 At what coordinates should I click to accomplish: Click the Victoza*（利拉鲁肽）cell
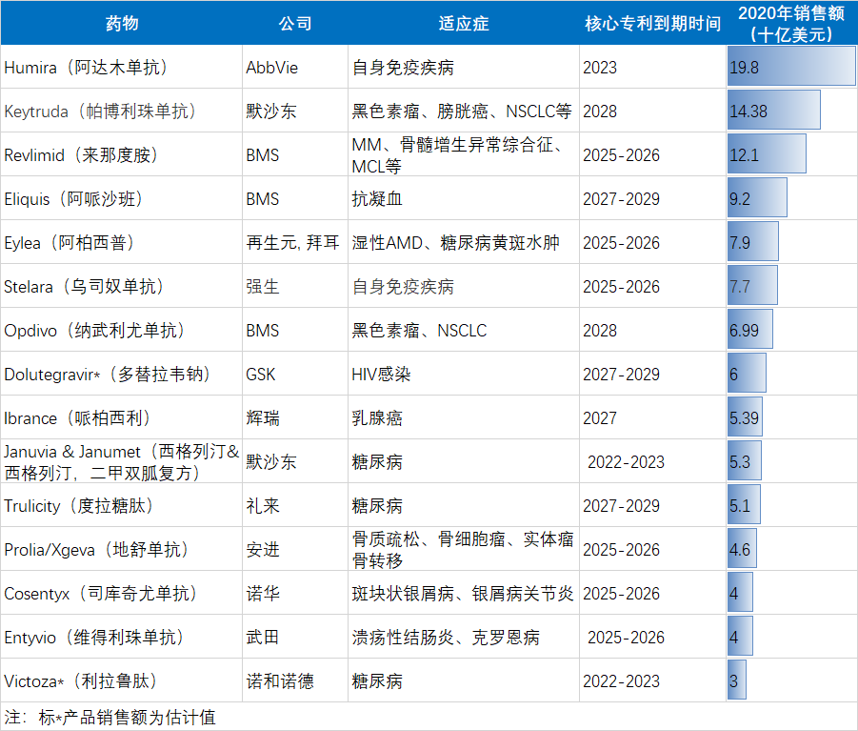pyautogui.click(x=122, y=680)
